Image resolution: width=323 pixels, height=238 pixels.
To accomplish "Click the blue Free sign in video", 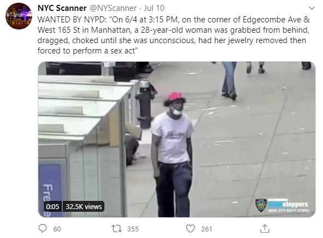I will [x=50, y=190].
